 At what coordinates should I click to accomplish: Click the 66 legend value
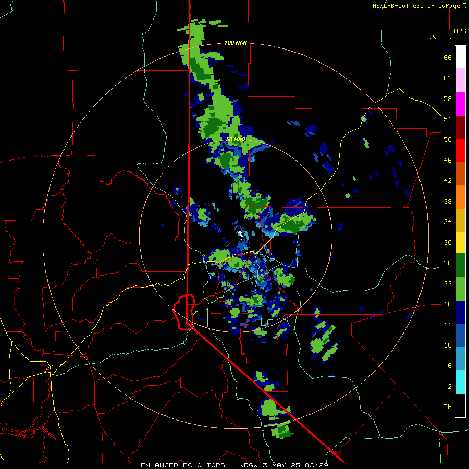pyautogui.click(x=448, y=57)
